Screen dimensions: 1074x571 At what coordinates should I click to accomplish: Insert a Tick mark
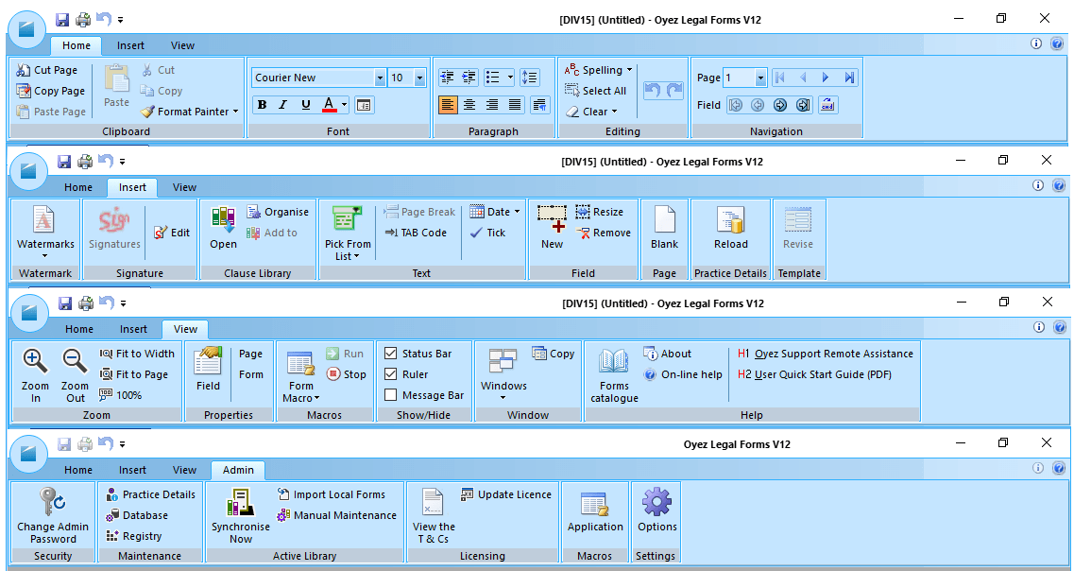(x=487, y=233)
